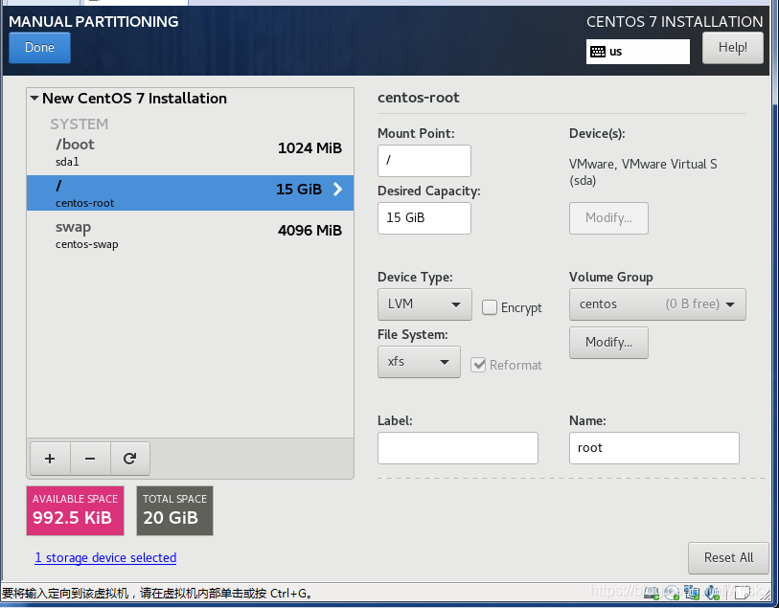Click the us keyboard layout selector

pyautogui.click(x=638, y=52)
